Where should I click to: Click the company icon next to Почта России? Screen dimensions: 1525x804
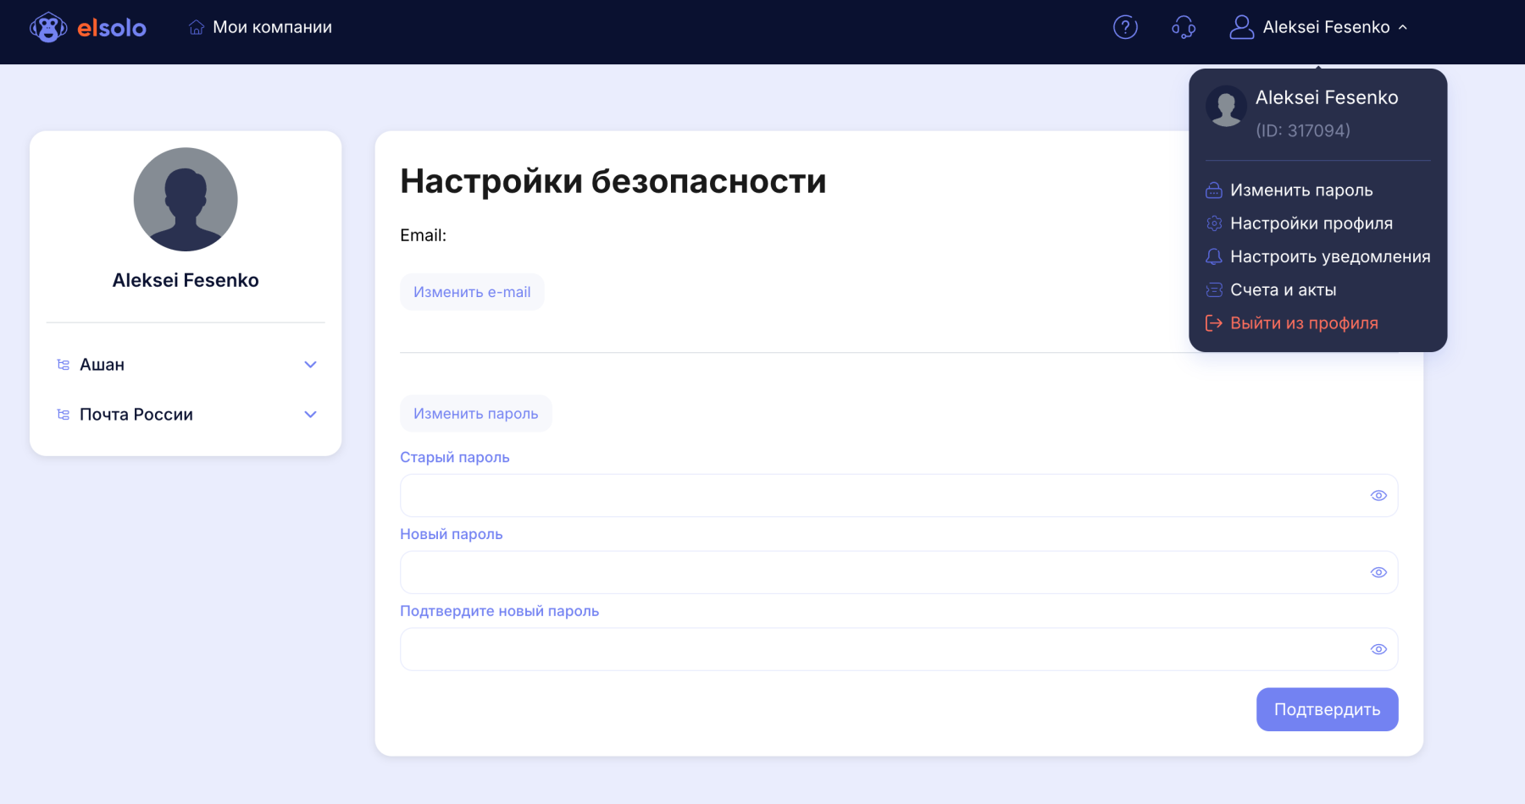pyautogui.click(x=63, y=415)
